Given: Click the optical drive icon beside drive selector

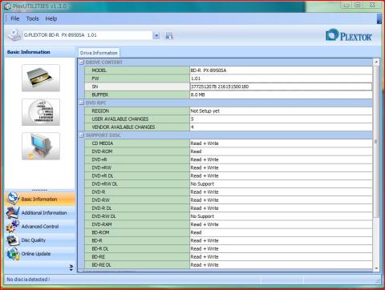Looking at the screenshot, I should [14, 35].
